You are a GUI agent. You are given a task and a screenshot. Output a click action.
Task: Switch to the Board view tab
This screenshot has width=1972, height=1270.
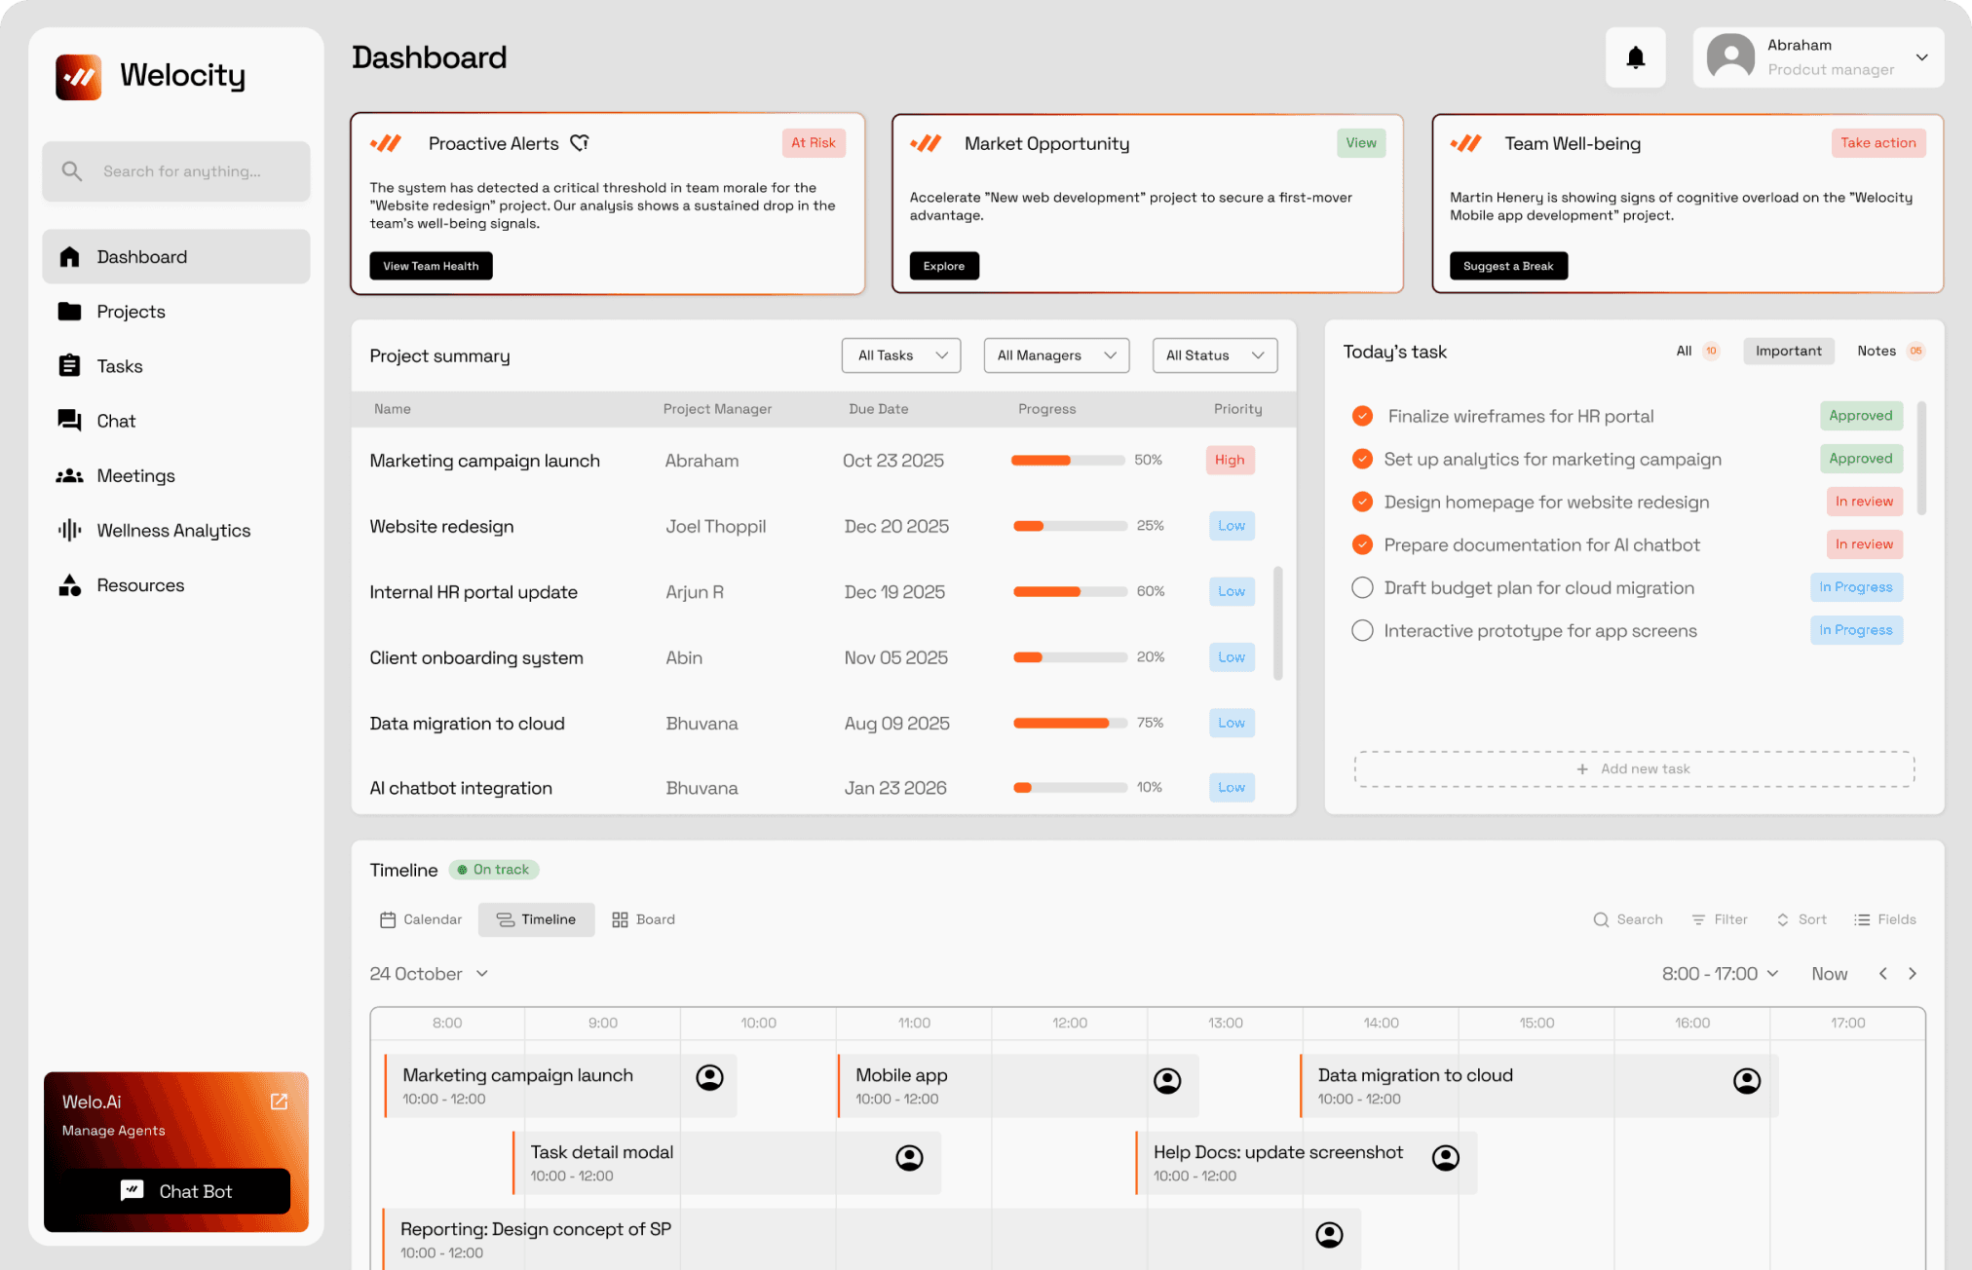(643, 919)
